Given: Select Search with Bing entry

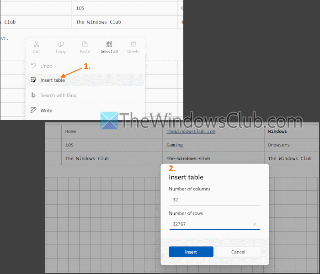Looking at the screenshot, I should click(85, 95).
